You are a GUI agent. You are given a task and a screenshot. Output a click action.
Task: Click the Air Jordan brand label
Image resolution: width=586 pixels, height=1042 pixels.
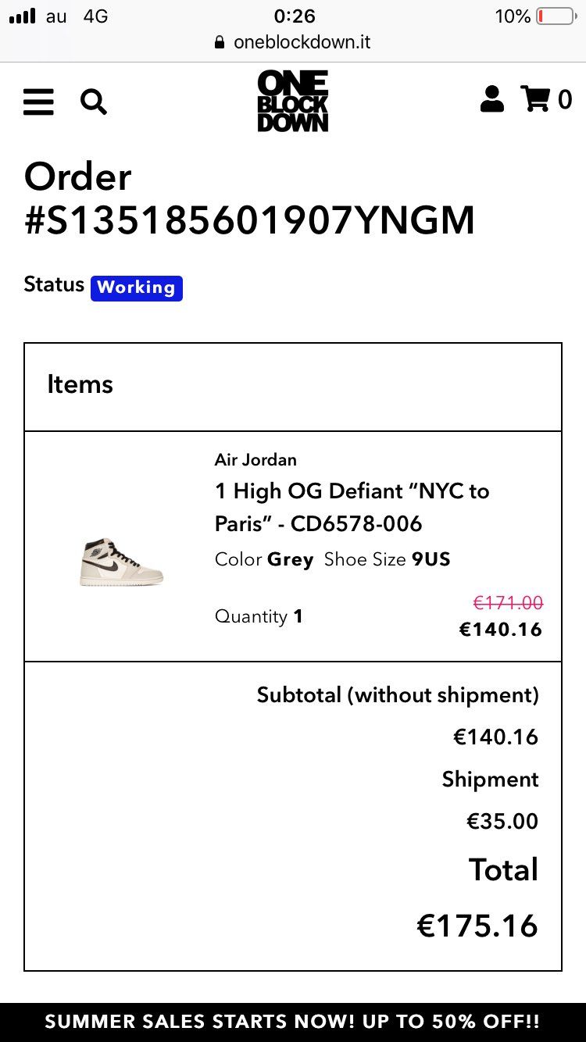(255, 459)
